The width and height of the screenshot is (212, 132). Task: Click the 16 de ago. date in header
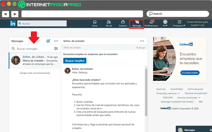(141, 48)
